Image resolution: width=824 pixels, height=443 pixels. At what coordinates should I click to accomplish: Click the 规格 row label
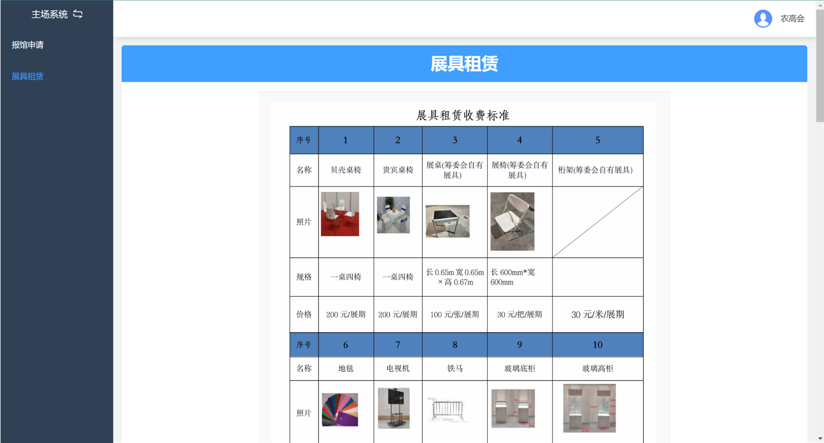click(304, 277)
